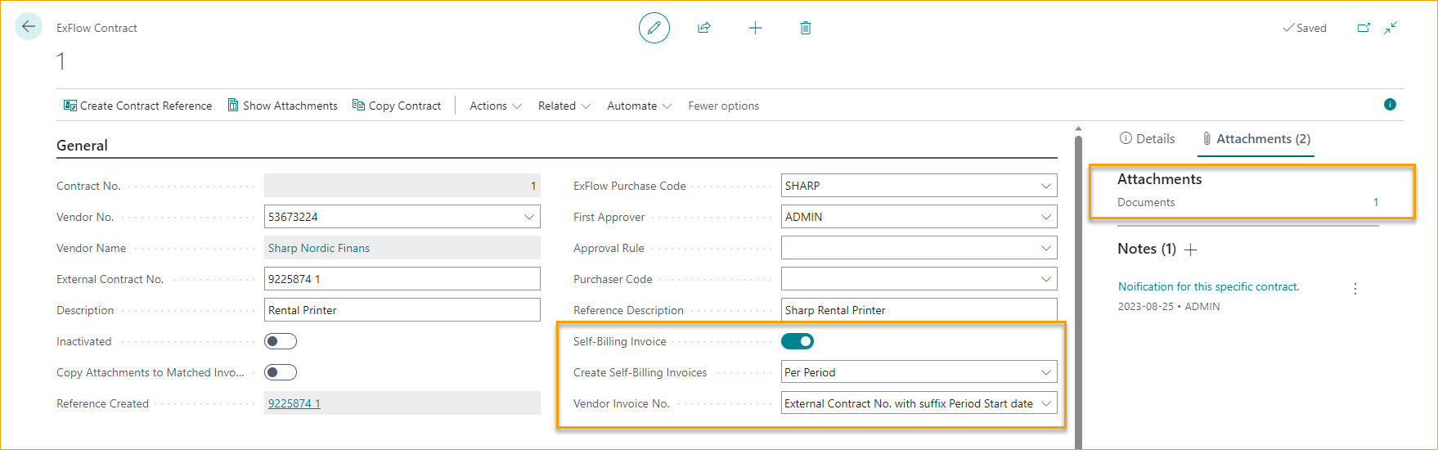The image size is (1438, 450).
Task: Open the note about this specific contract
Action: 1208,286
